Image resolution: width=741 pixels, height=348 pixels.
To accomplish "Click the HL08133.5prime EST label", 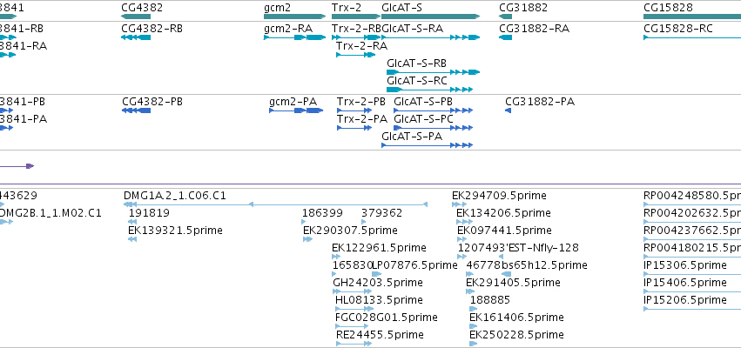I will pyautogui.click(x=379, y=301).
